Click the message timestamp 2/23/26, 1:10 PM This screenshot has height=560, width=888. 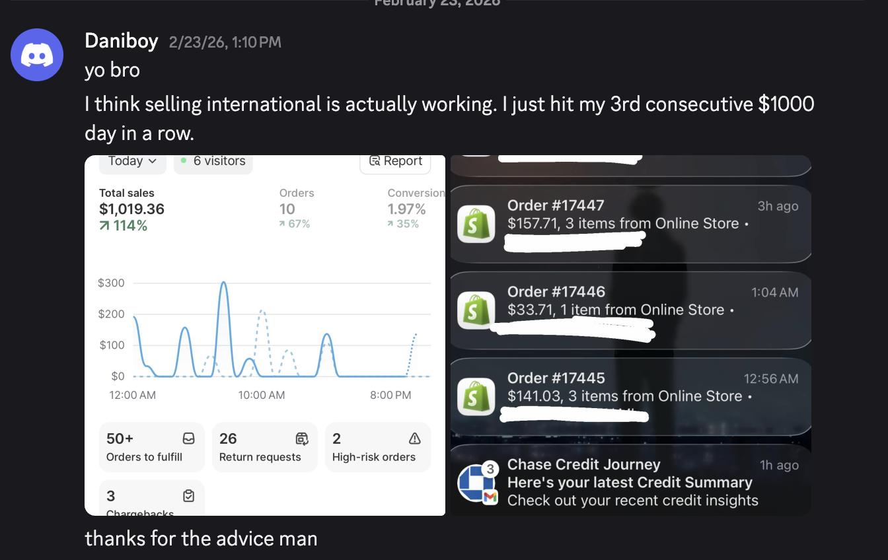coord(225,42)
